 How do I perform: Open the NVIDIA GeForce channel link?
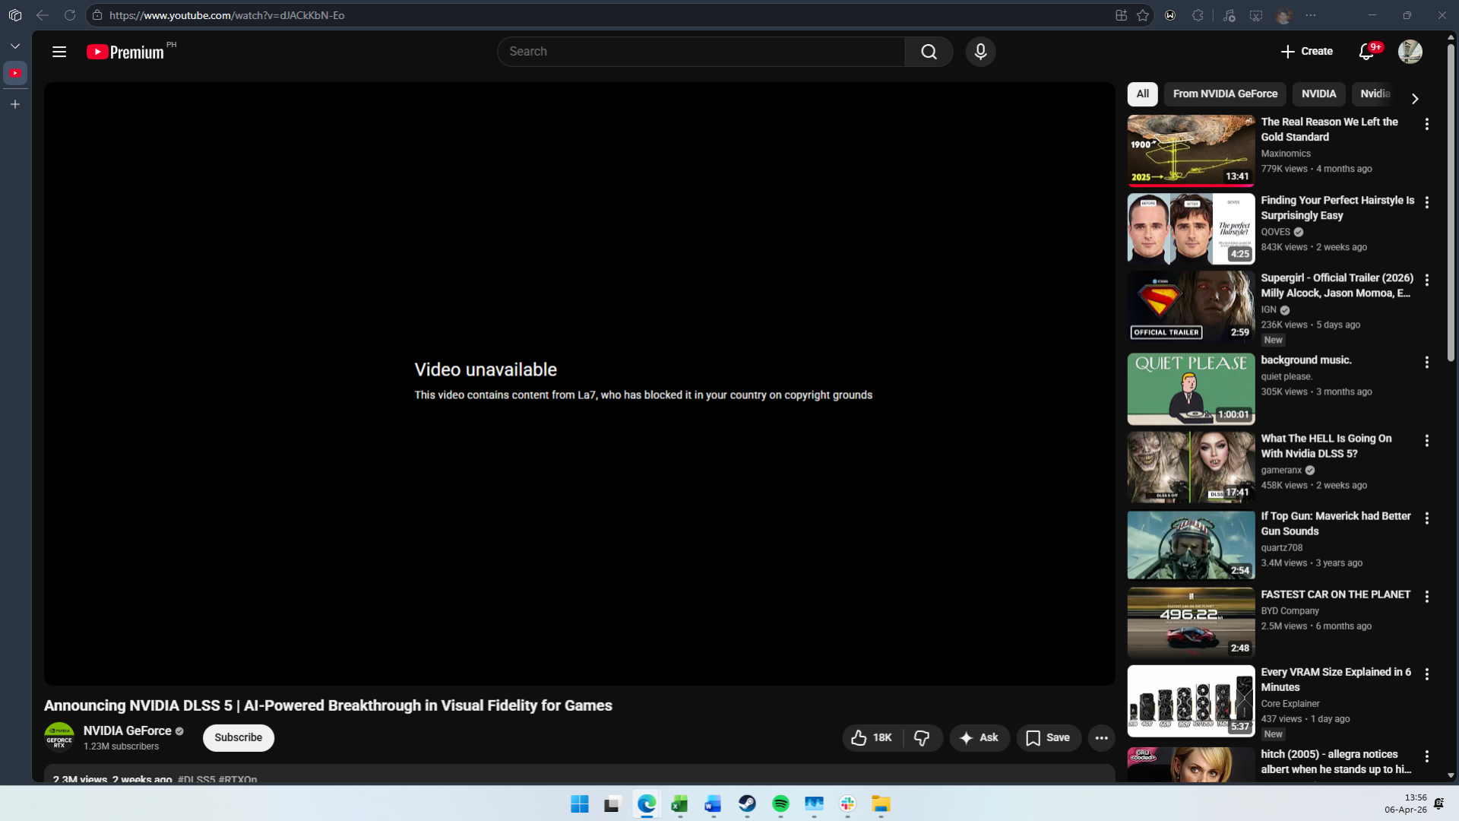(127, 731)
